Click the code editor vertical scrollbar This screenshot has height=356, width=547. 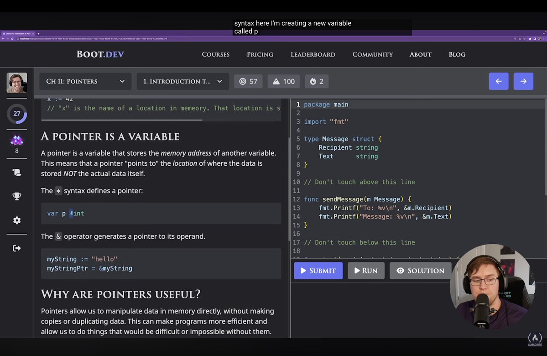[x=546, y=148]
